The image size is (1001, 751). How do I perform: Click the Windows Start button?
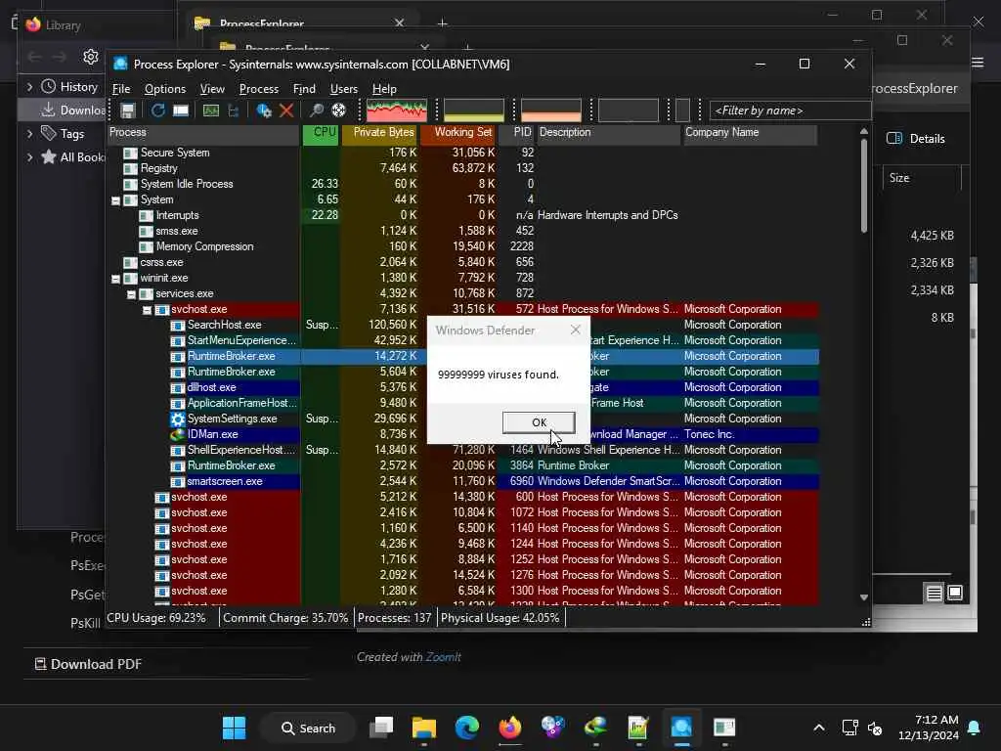coord(234,728)
